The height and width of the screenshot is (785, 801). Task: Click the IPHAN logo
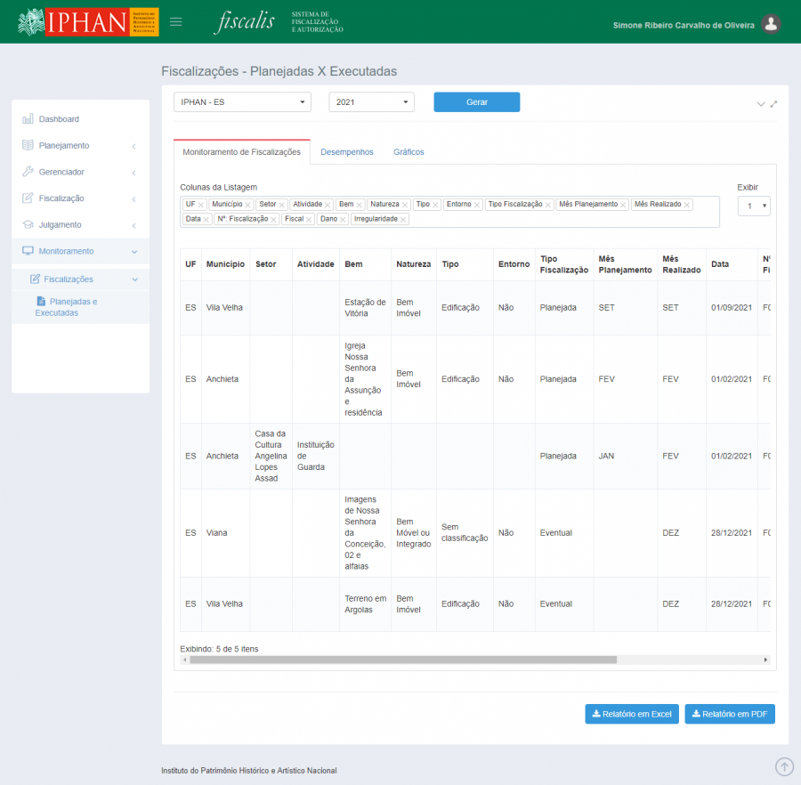click(x=88, y=22)
